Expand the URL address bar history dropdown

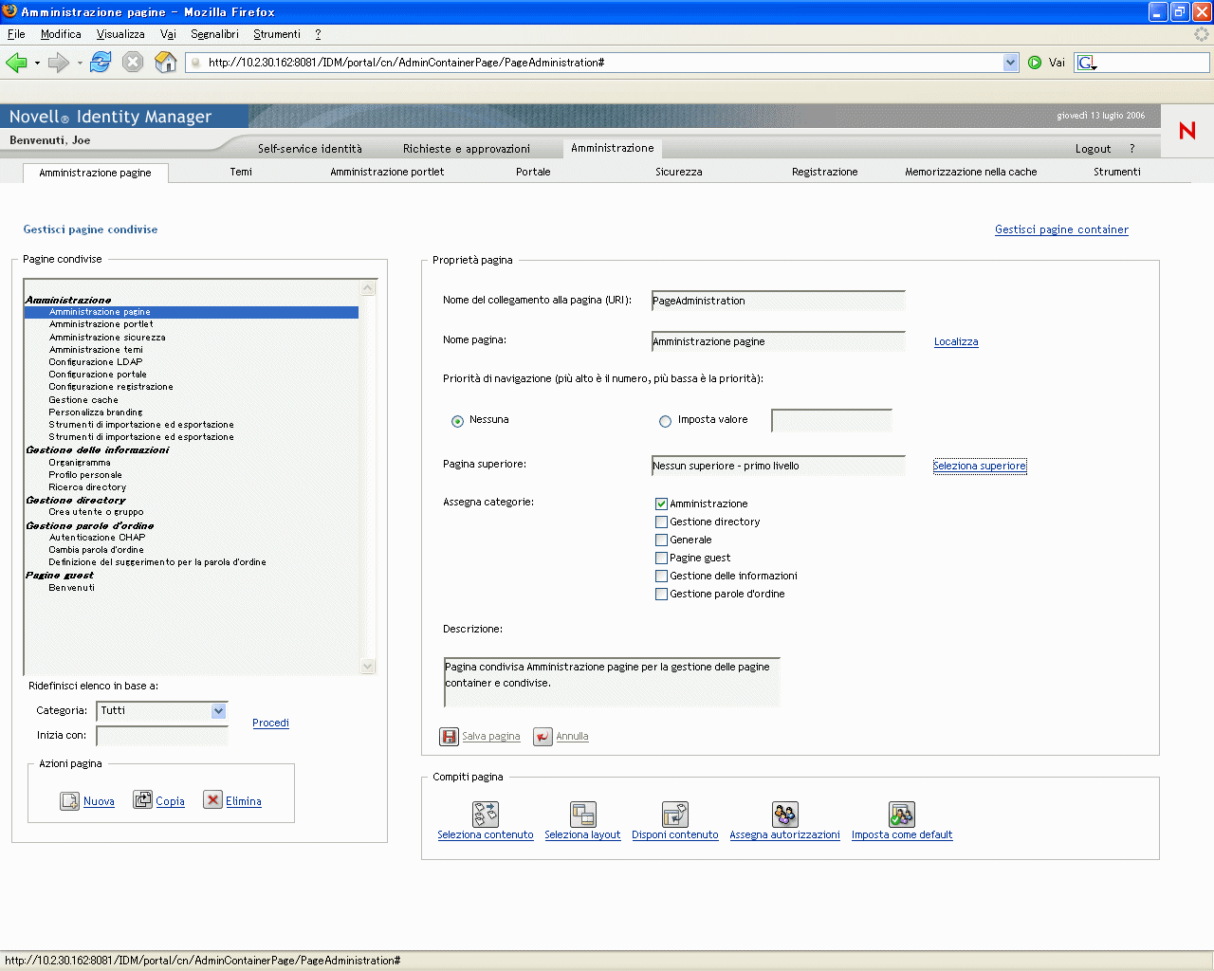pos(1010,63)
